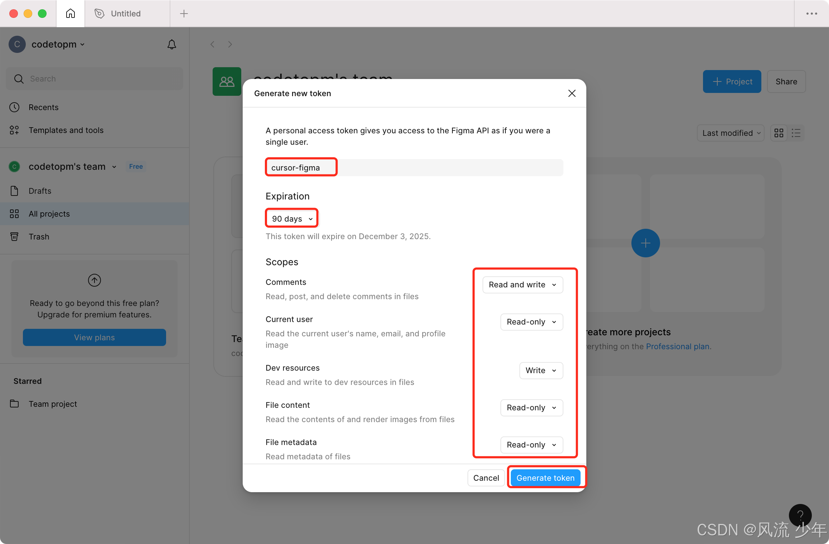Click the blue Project button

[x=732, y=81]
